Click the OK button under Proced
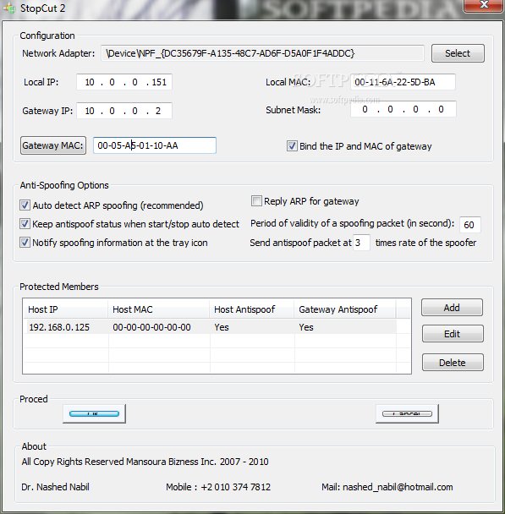This screenshot has height=514, width=505. 94,413
